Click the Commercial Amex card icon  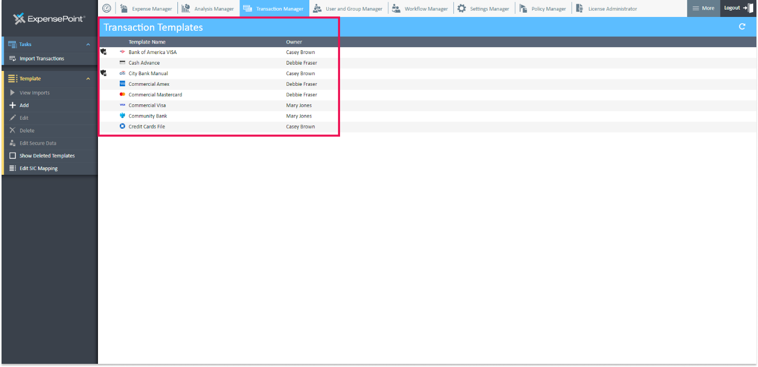click(122, 84)
